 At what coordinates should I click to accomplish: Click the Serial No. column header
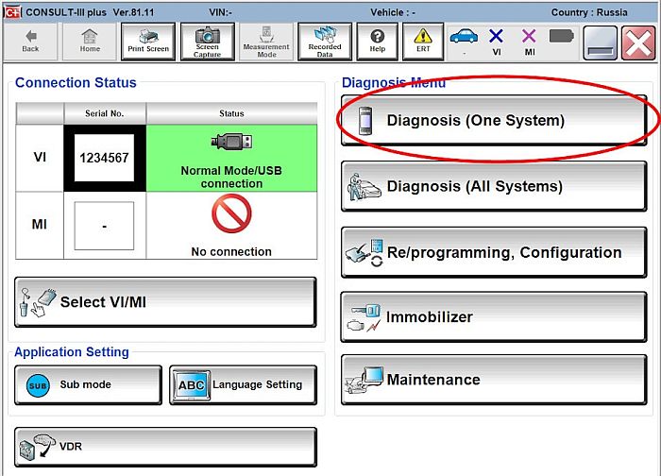pos(105,113)
